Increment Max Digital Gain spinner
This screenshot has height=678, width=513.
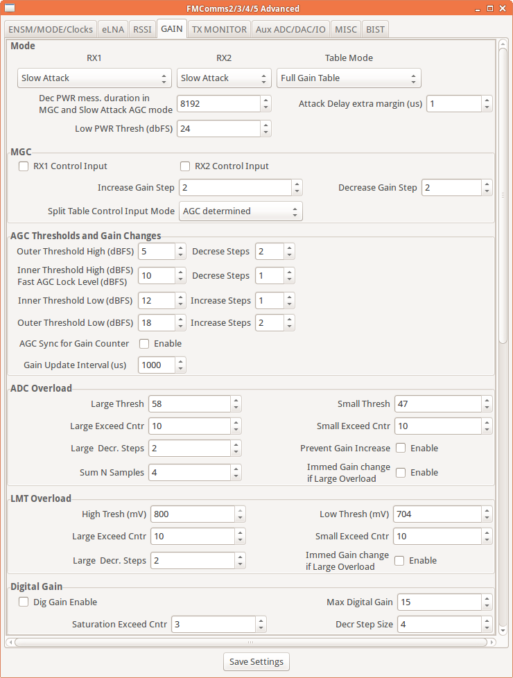click(x=487, y=598)
